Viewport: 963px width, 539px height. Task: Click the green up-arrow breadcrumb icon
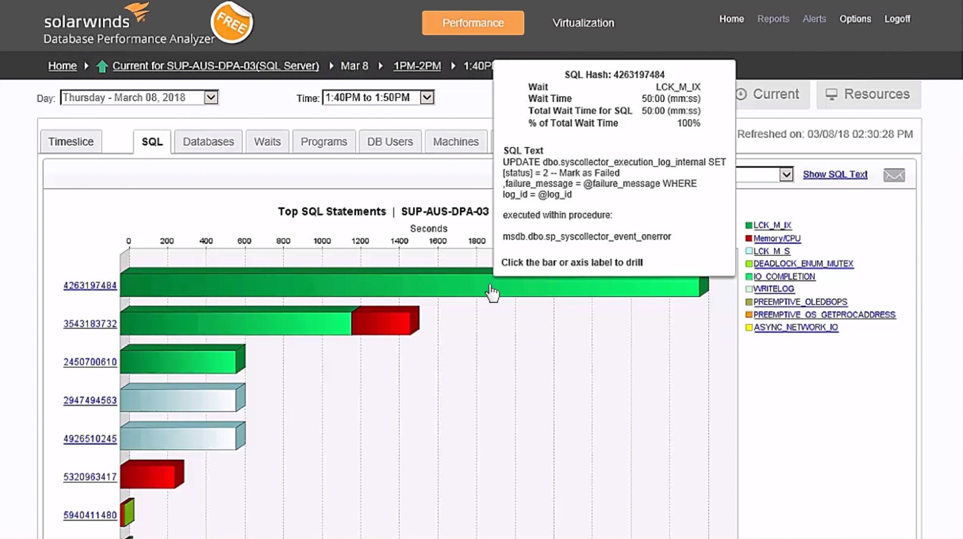point(102,66)
